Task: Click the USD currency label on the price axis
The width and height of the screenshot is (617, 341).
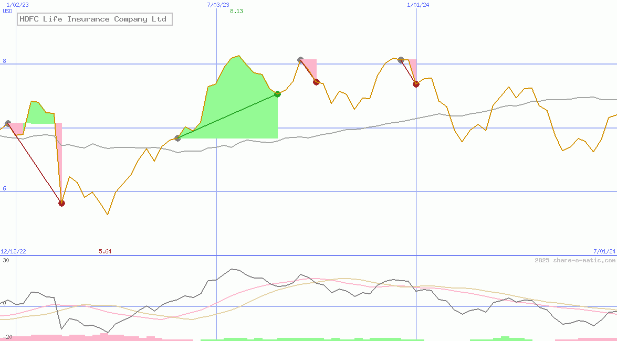Action: click(x=7, y=12)
